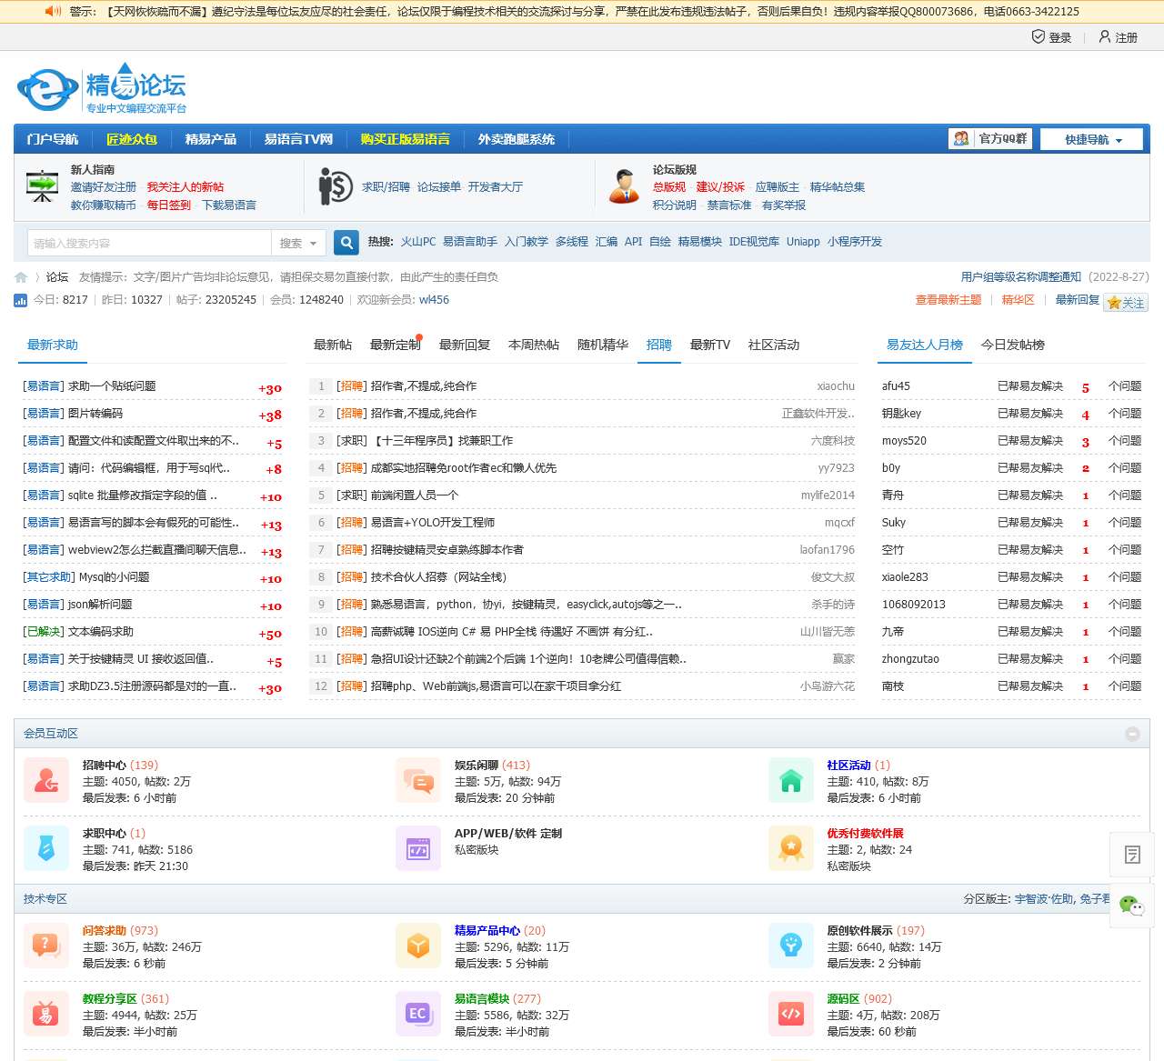Click the blue magnifier search button
This screenshot has width=1164, height=1061.
(346, 243)
